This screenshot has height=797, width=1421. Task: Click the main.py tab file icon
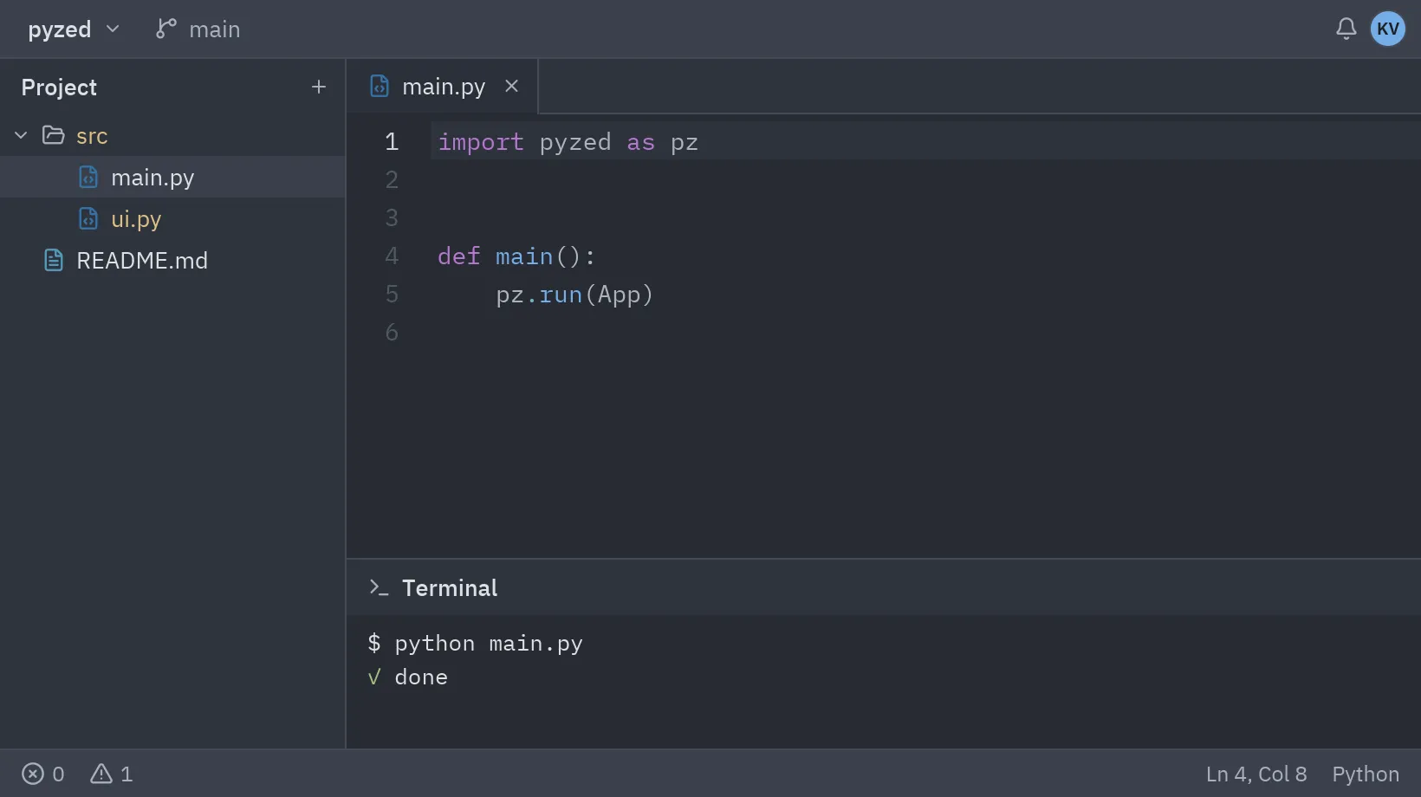(379, 86)
